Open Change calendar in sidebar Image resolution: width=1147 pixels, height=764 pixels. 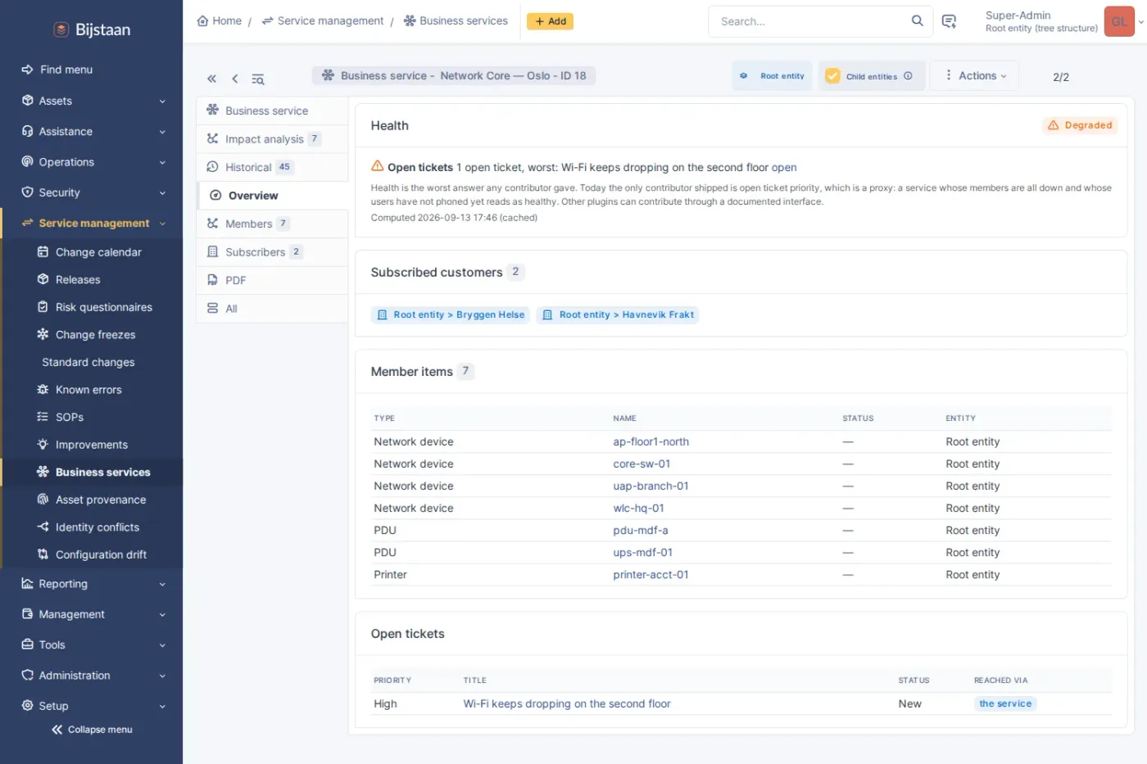[98, 252]
